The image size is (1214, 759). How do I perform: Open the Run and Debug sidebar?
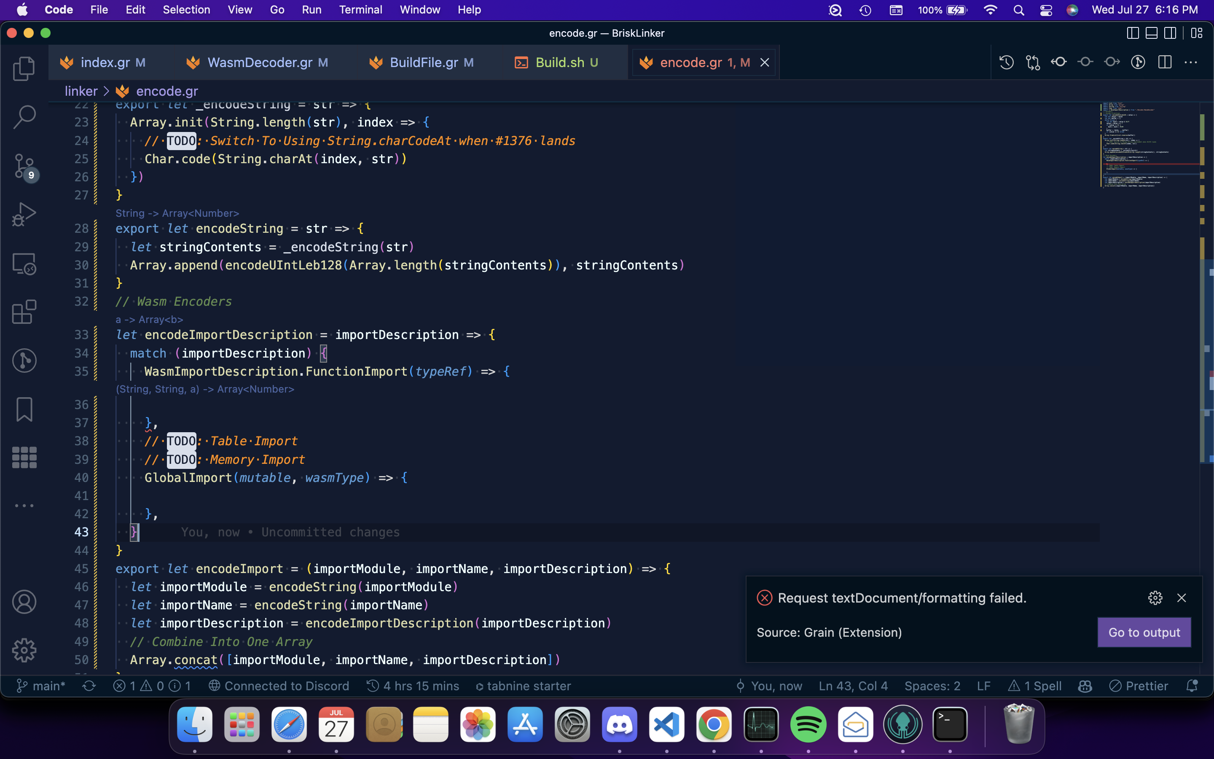point(24,213)
